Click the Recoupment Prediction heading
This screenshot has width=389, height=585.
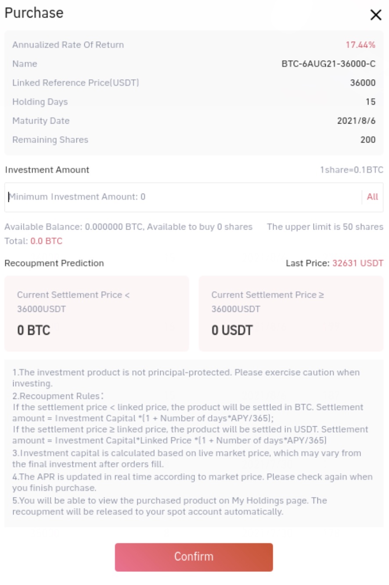54,263
